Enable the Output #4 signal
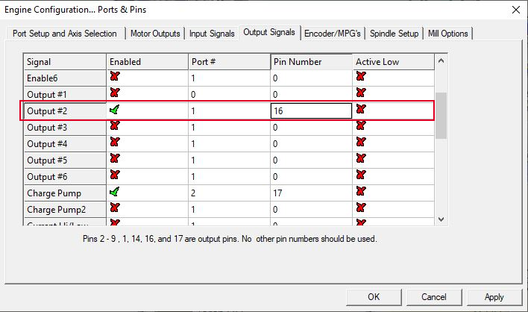 click(x=115, y=143)
